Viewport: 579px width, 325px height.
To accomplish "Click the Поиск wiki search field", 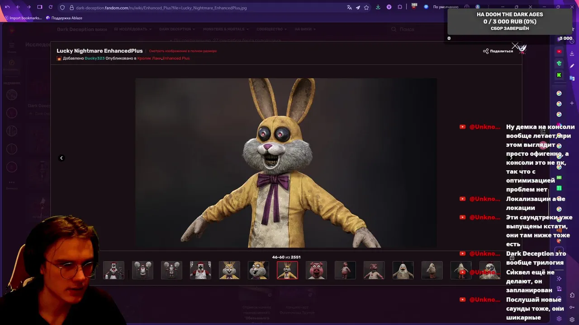I will [407, 29].
